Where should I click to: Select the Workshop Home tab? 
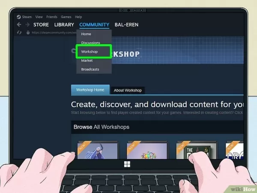click(90, 90)
